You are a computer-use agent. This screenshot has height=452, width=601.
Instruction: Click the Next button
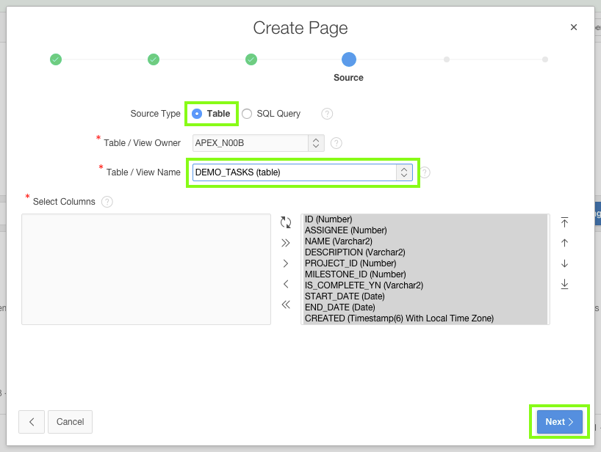coord(559,422)
